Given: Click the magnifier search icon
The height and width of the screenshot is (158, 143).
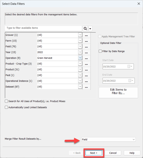Looking at the screenshot, I should (85, 29).
